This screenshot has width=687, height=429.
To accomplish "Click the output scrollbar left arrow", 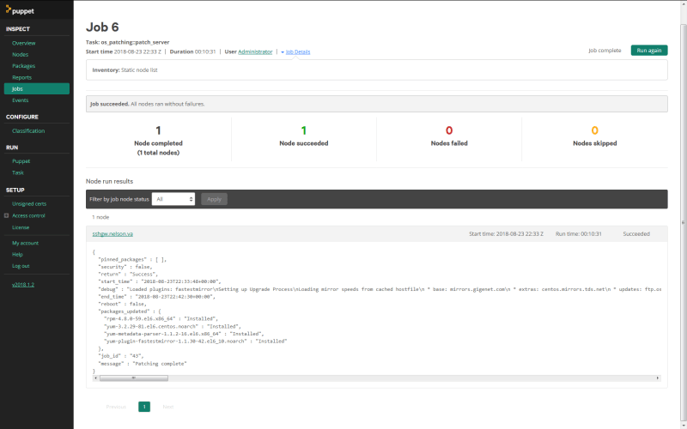I will 96,378.
